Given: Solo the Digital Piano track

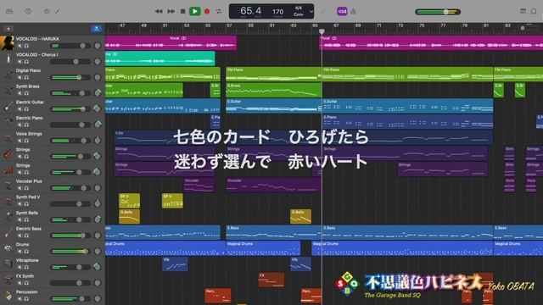Looking at the screenshot, I should (x=26, y=77).
